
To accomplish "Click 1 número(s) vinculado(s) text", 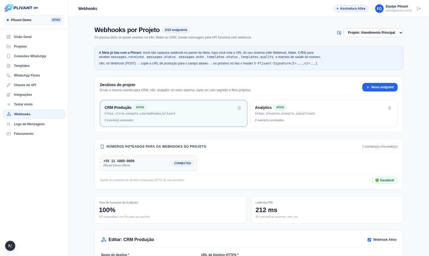I will pyautogui.click(x=380, y=147).
